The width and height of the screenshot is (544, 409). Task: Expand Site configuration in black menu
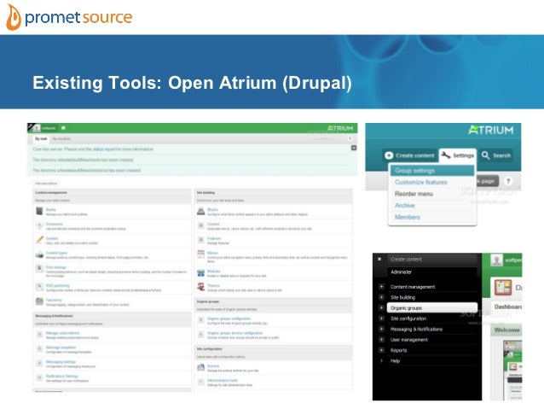coord(381,318)
